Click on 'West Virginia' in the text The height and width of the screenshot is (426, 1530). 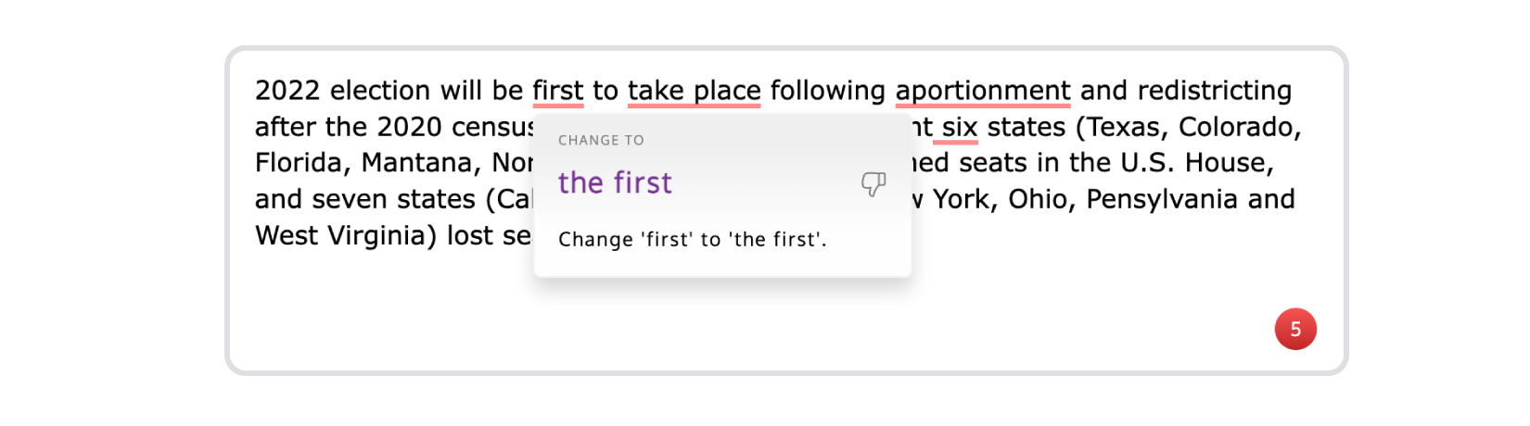[x=346, y=235]
